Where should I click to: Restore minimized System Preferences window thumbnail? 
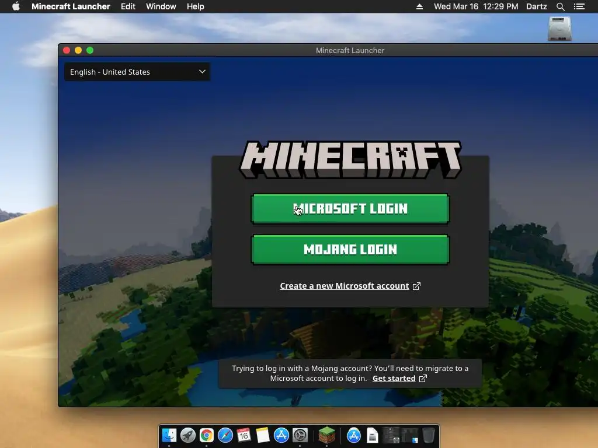click(391, 435)
